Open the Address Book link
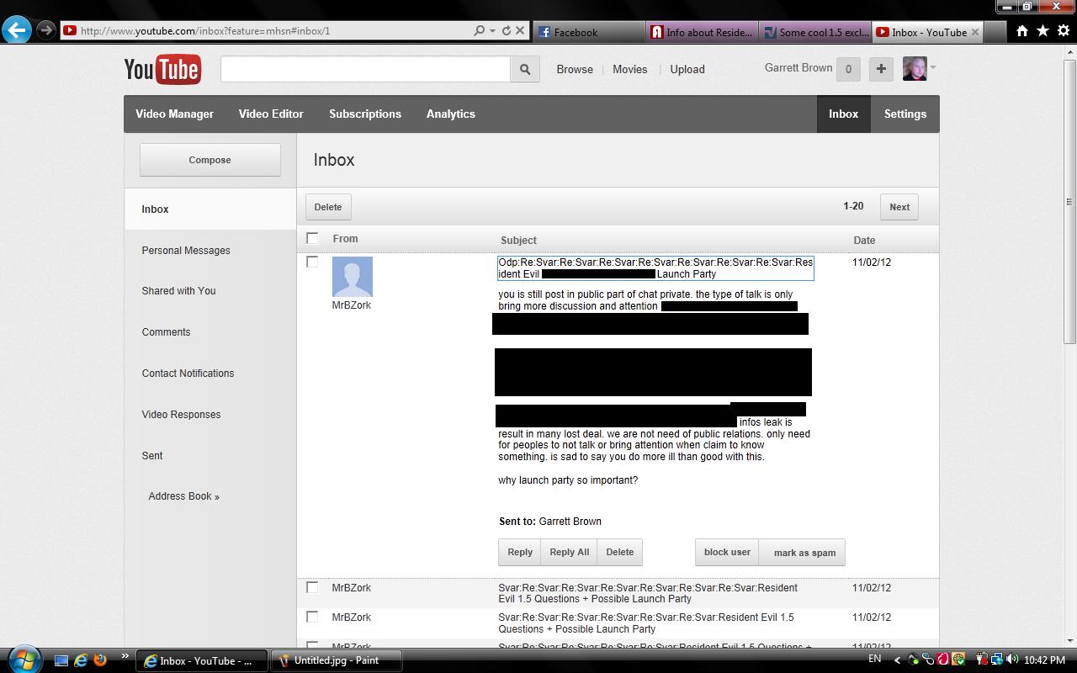The image size is (1077, 673). [183, 496]
